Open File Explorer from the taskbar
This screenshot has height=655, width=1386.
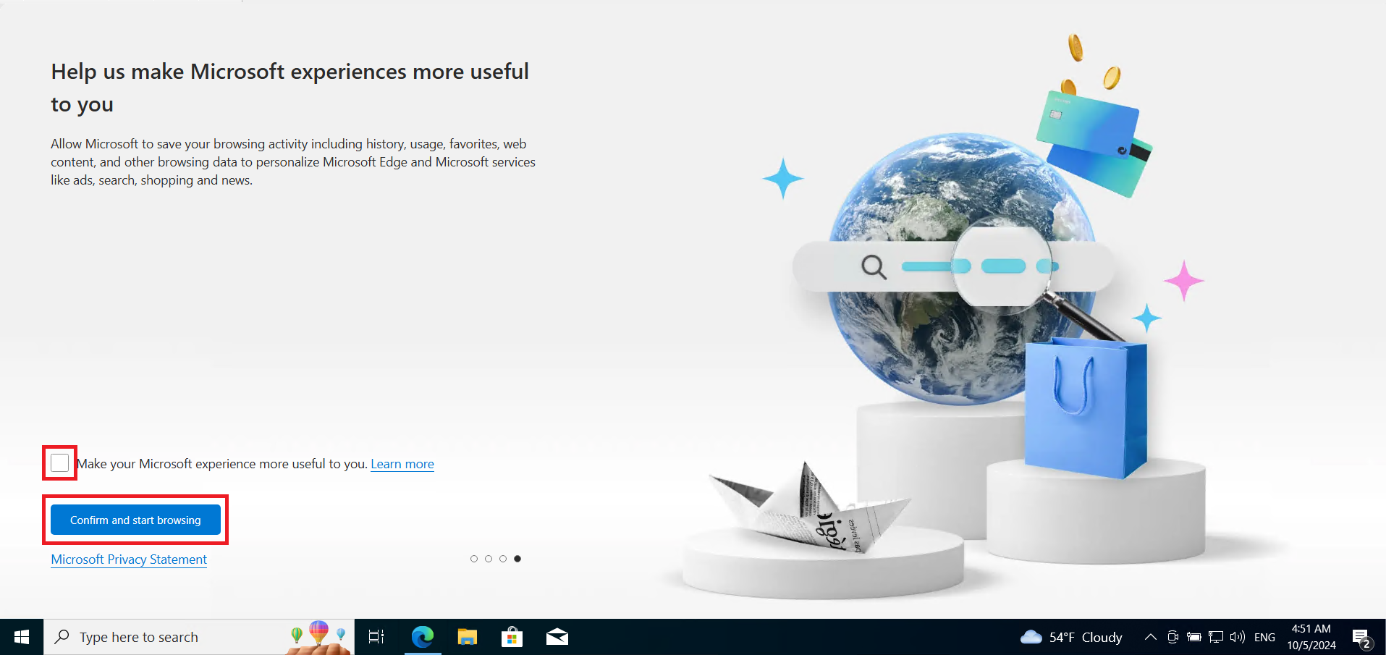[468, 637]
